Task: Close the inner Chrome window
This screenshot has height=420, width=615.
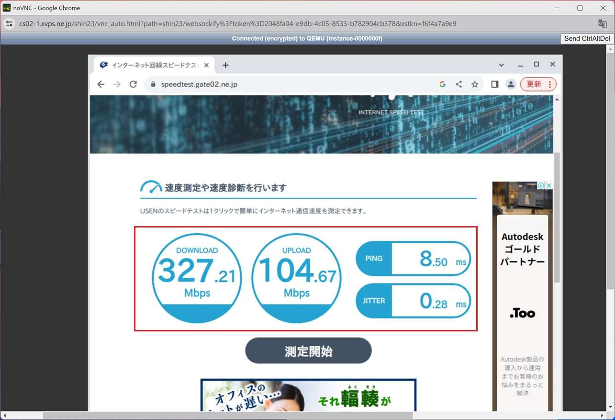Action: click(x=552, y=65)
